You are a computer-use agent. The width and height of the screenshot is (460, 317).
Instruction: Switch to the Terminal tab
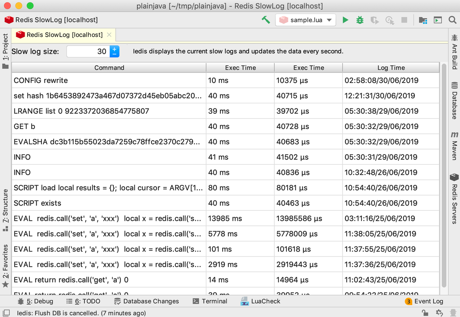tap(210, 301)
